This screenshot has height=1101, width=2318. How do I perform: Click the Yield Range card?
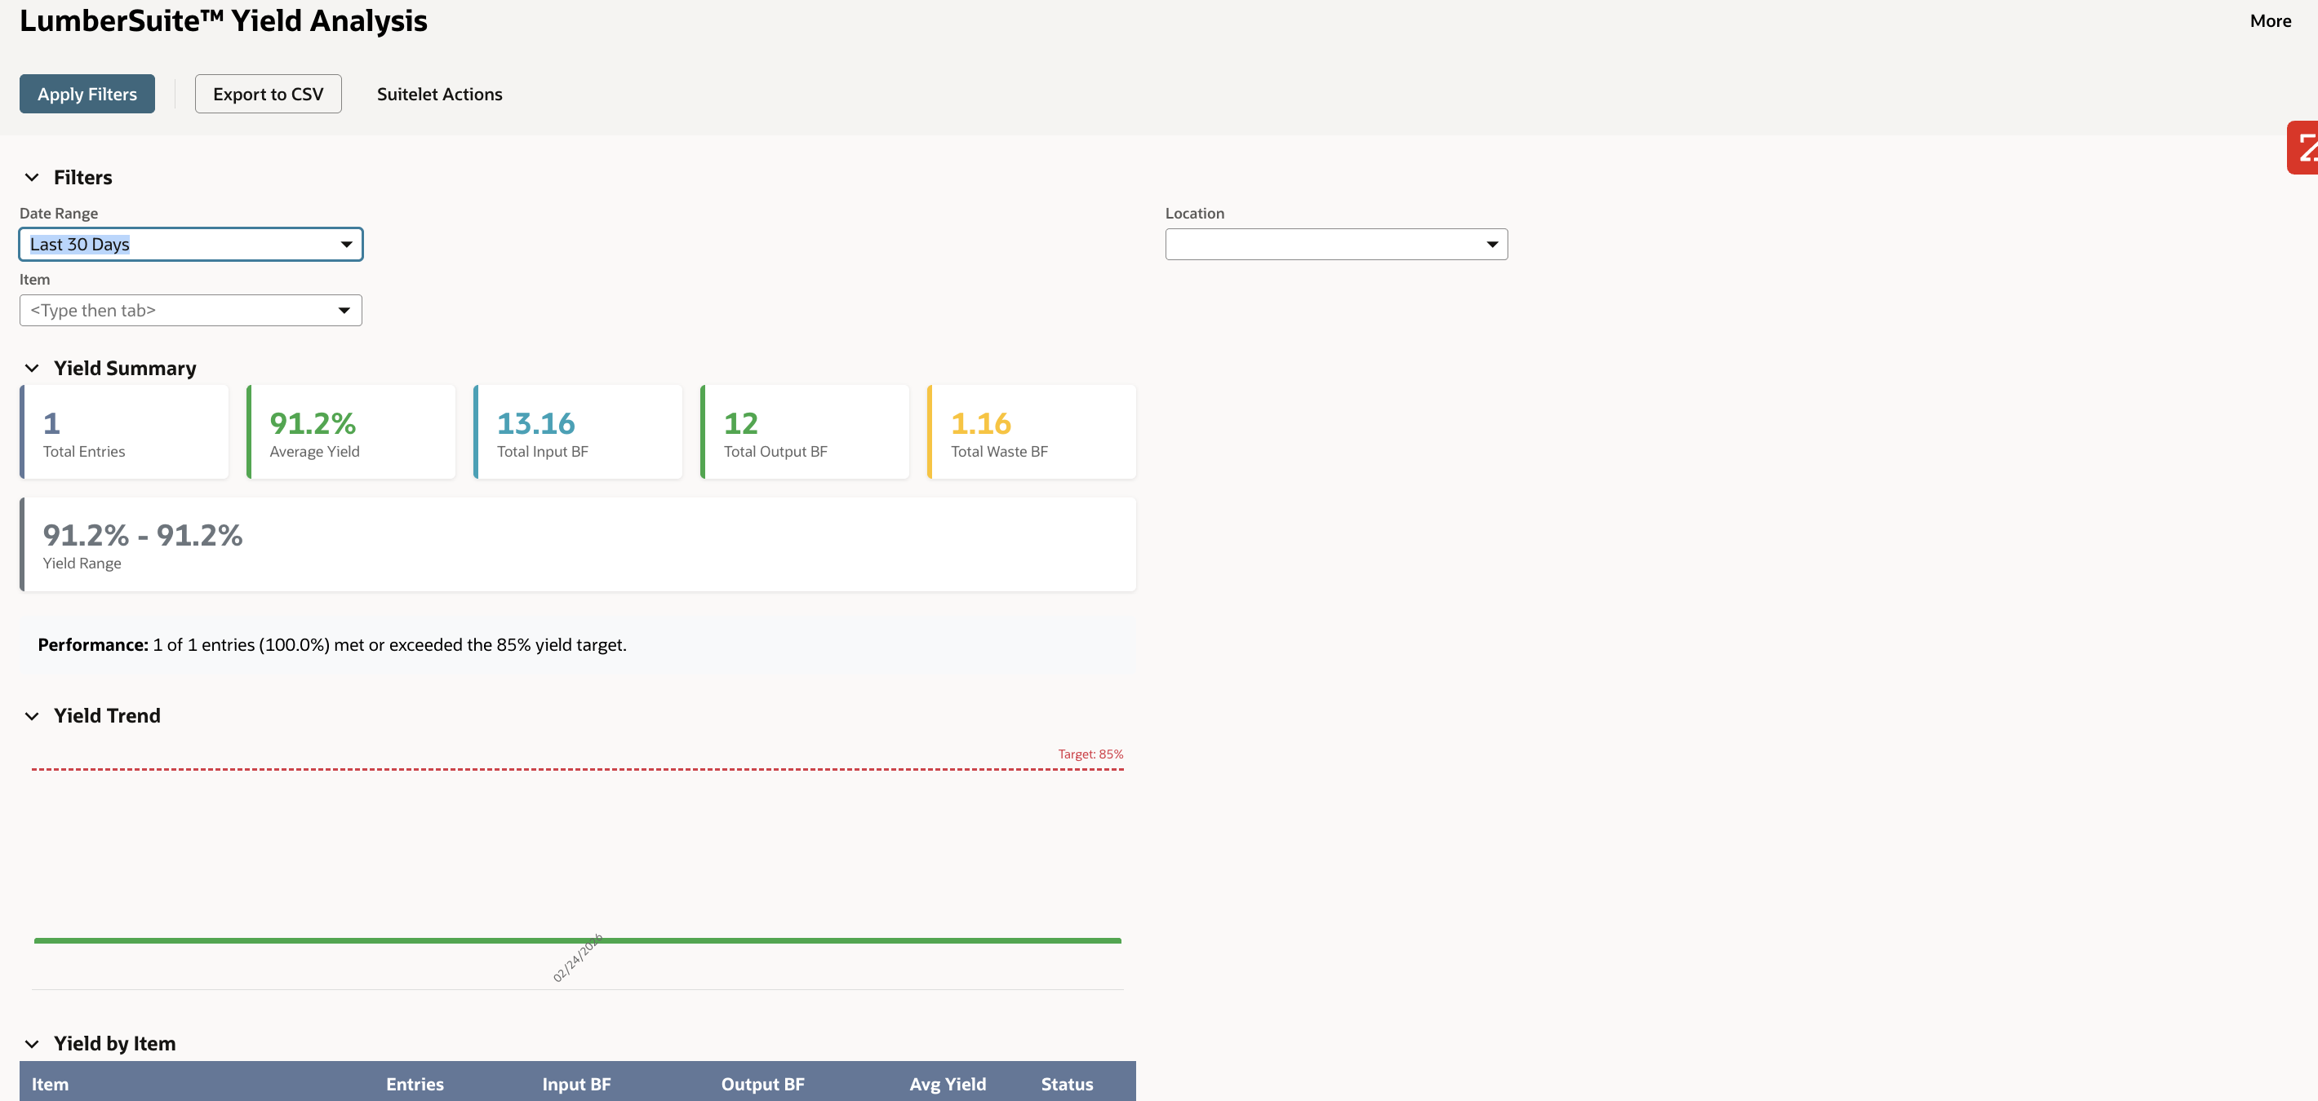[x=579, y=544]
